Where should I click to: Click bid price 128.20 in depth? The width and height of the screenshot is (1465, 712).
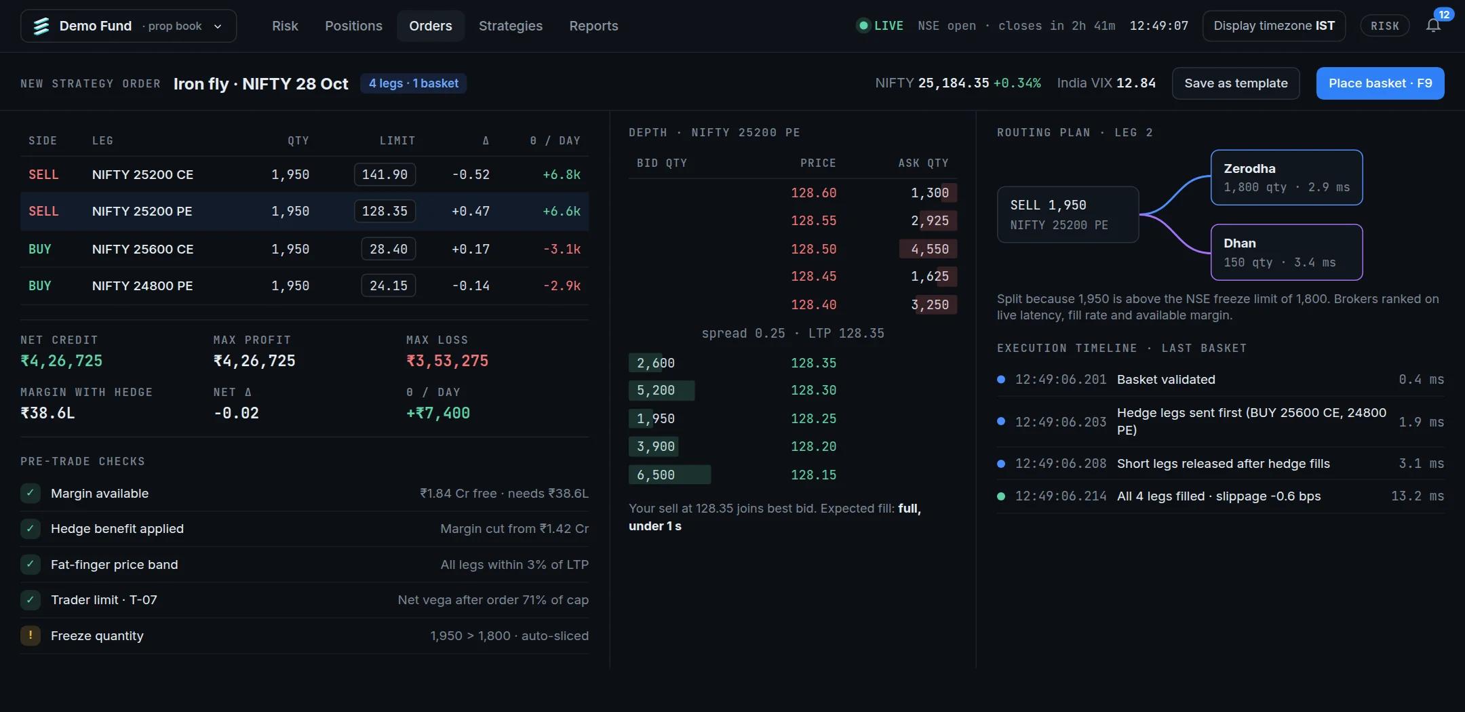coord(813,446)
